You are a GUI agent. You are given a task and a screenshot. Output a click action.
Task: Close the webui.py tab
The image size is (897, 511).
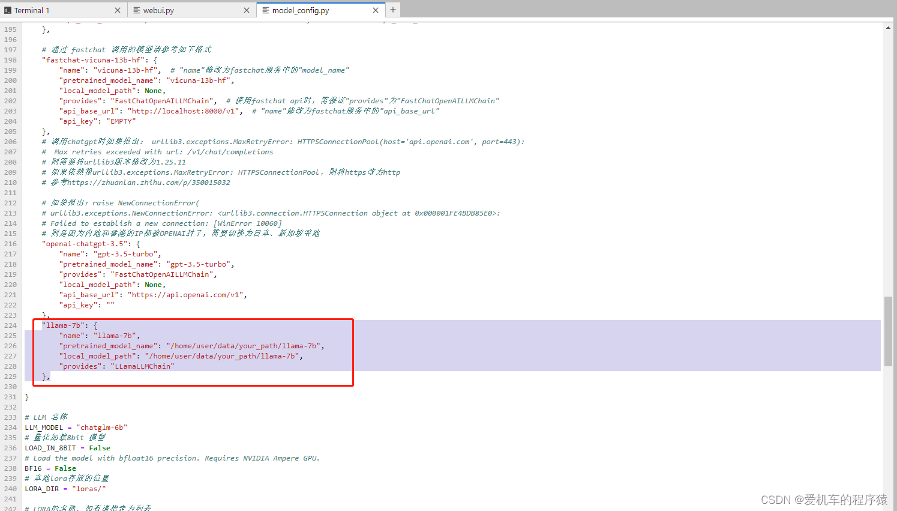coord(247,10)
